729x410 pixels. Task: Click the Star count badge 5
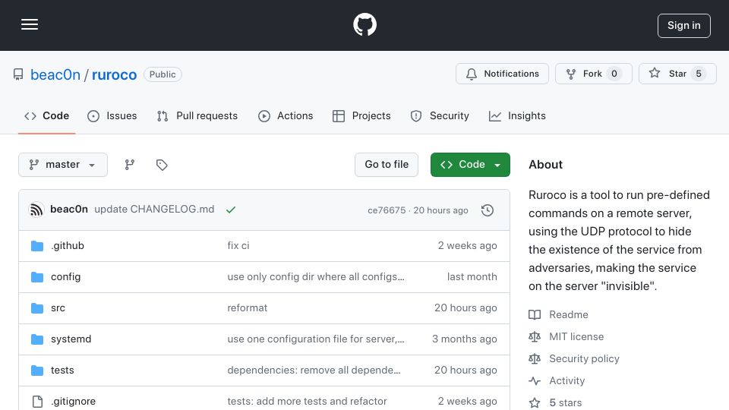(x=699, y=74)
